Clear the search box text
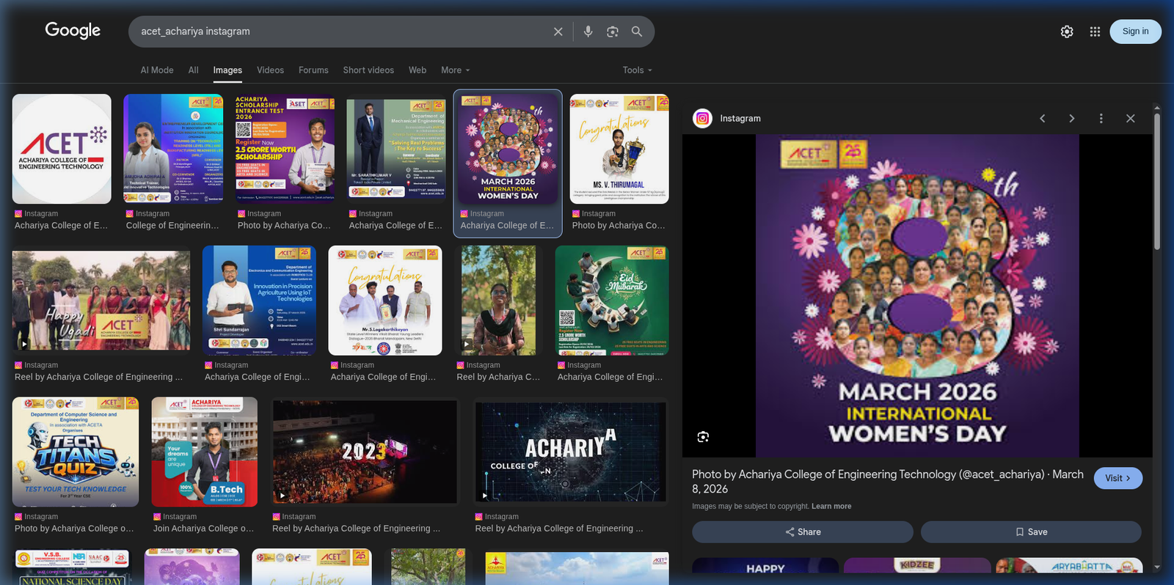 click(558, 32)
